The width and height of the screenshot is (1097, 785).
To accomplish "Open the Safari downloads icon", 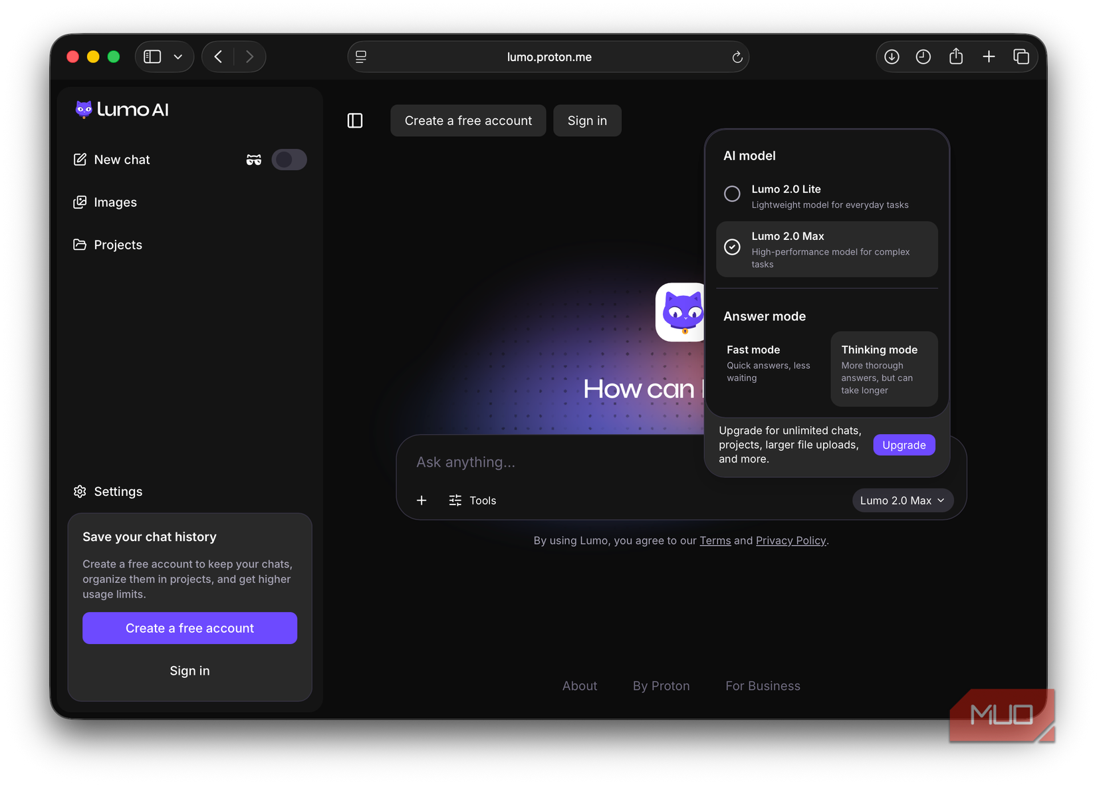I will [x=892, y=56].
